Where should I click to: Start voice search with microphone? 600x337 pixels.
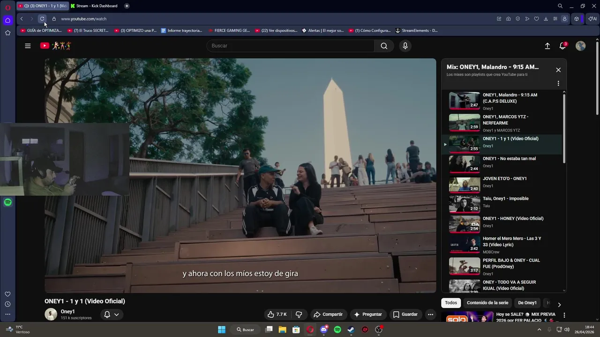coord(405,46)
